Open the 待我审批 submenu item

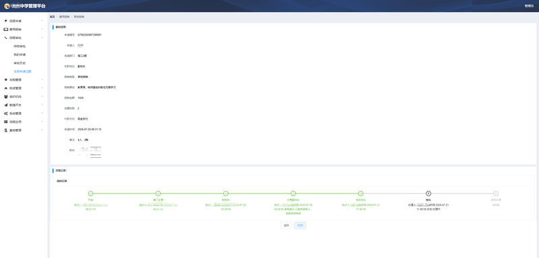click(20, 46)
